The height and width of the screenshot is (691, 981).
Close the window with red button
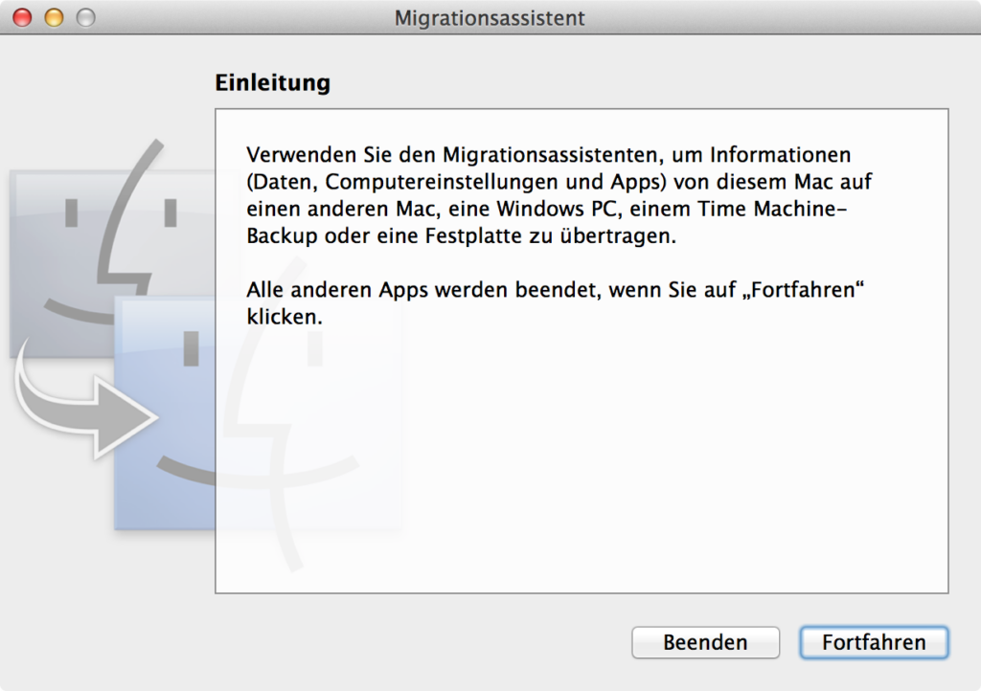(23, 17)
